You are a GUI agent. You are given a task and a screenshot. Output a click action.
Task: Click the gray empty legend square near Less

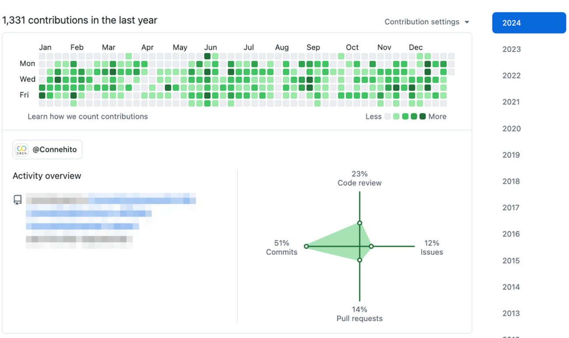(387, 117)
